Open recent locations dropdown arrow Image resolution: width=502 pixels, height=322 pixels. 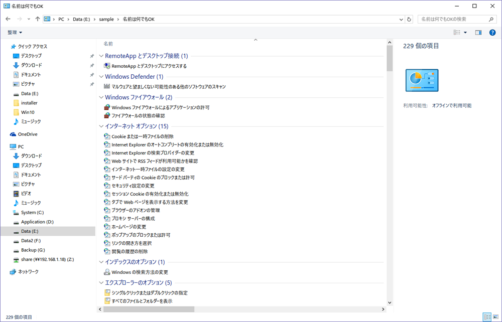tap(29, 19)
